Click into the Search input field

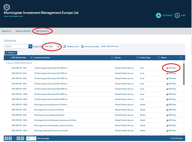pyautogui.click(x=16, y=46)
